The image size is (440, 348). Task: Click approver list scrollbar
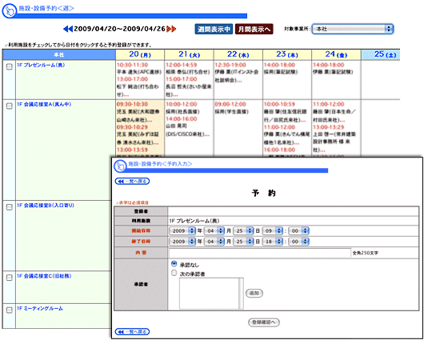(x=242, y=294)
